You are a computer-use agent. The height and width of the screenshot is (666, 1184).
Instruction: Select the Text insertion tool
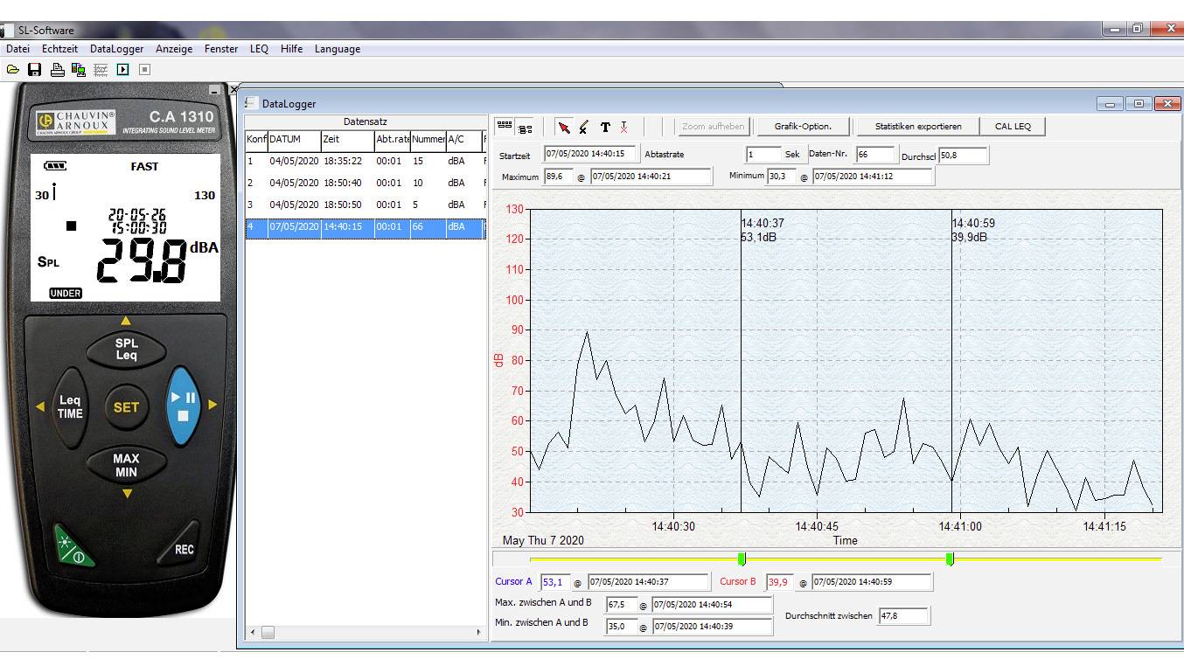[604, 127]
